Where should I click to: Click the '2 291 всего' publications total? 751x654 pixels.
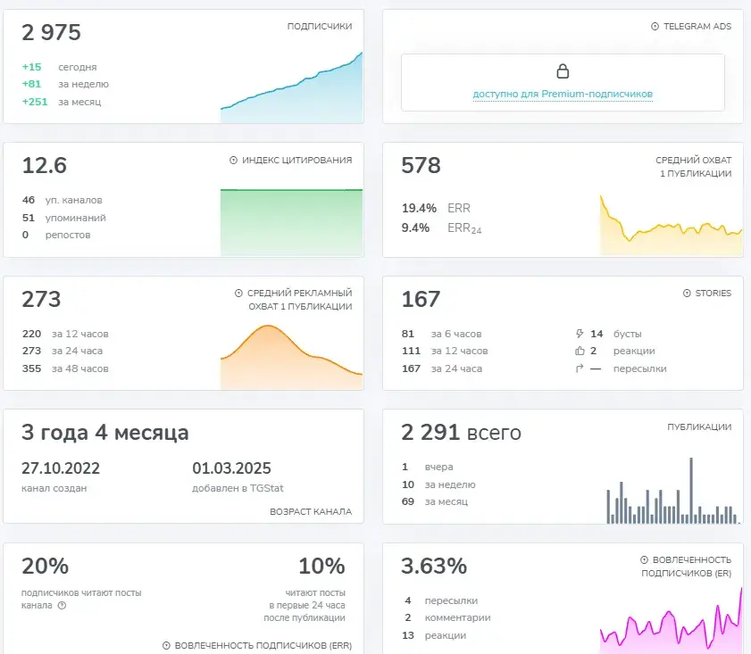(461, 433)
